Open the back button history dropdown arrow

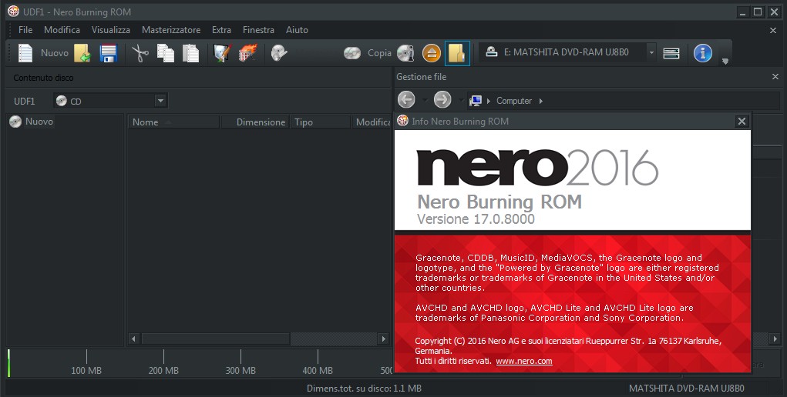[425, 100]
